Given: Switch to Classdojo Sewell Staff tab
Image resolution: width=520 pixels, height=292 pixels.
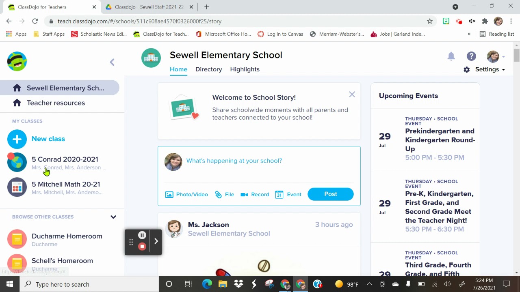Looking at the screenshot, I should click(x=149, y=7).
